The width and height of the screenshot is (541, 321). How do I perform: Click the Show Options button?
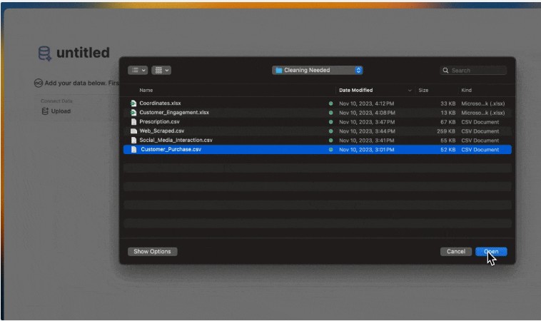(x=152, y=252)
